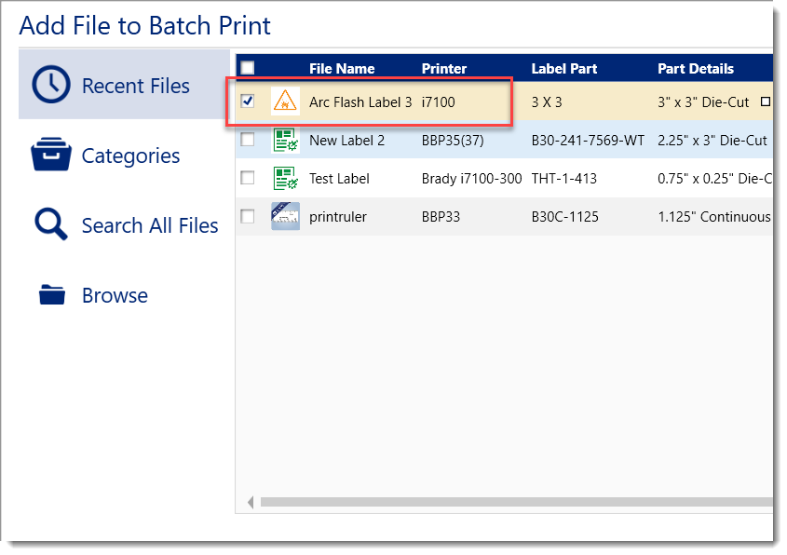Viewport: 787px width, 555px height.
Task: Uncheck the Arc Flash Label 3 checkbox
Action: click(248, 102)
